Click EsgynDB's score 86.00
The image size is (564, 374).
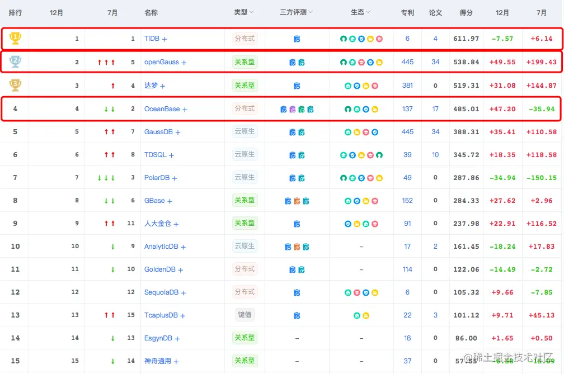tap(466, 338)
